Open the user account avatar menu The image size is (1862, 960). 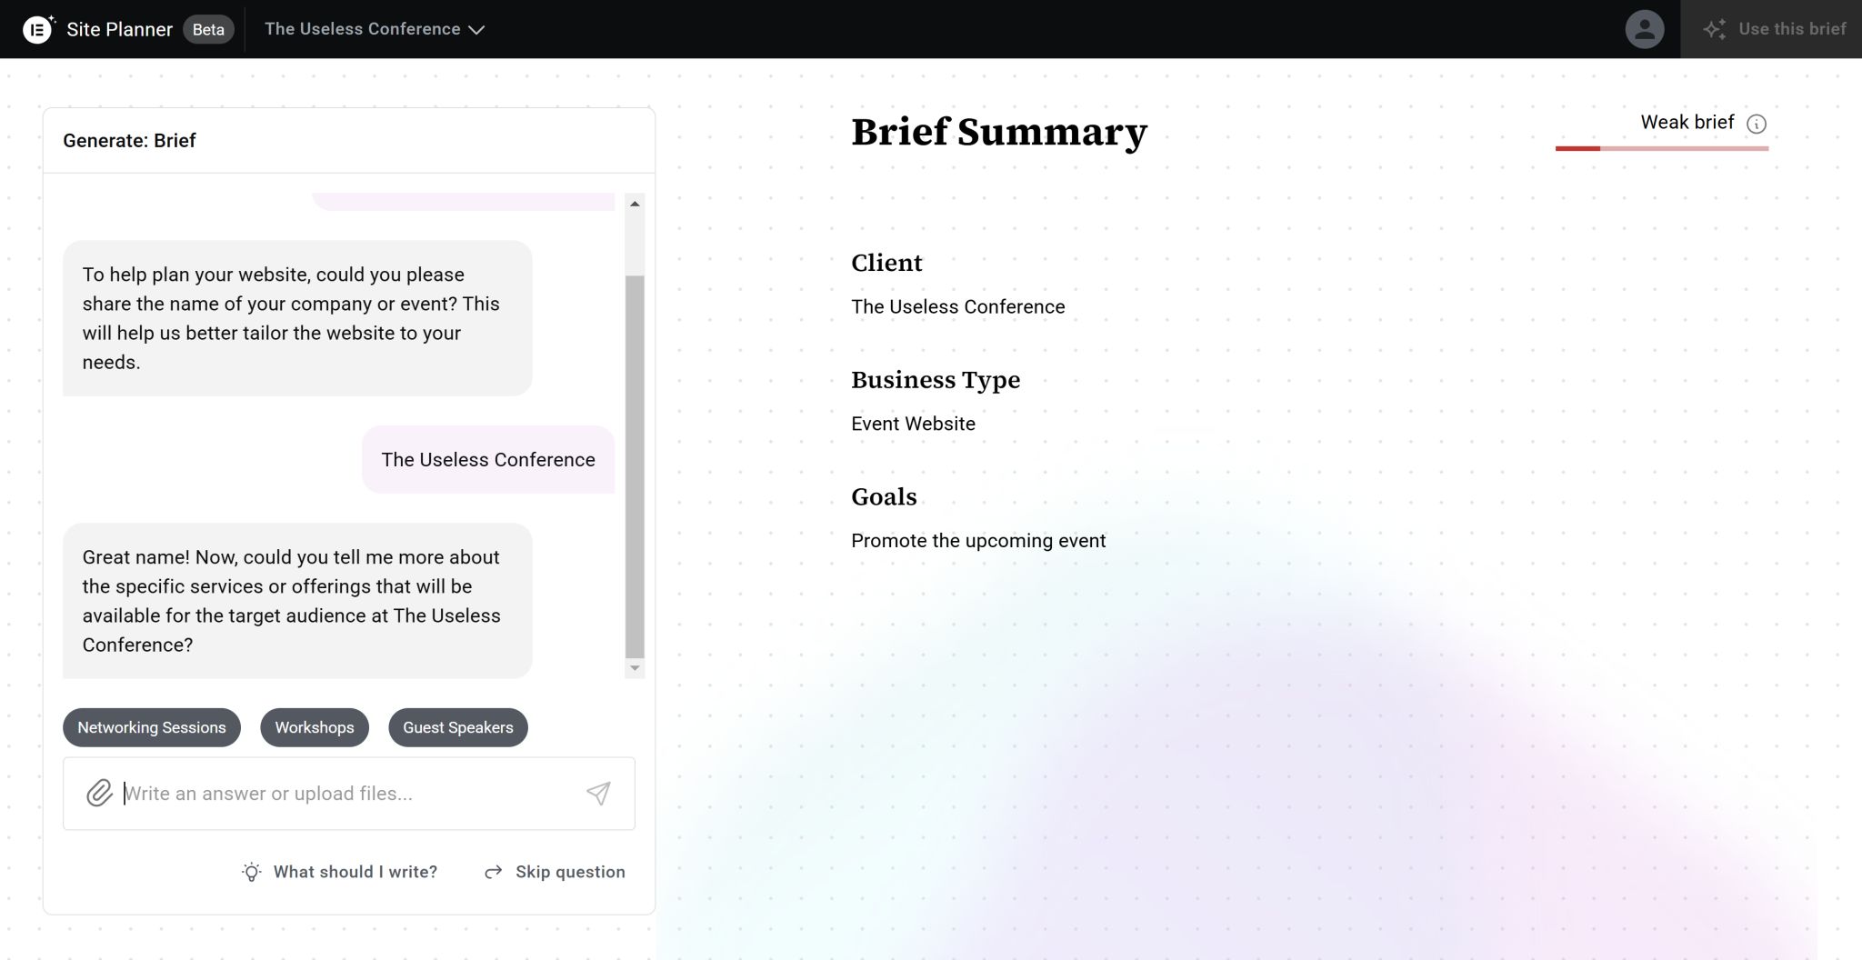[x=1645, y=29]
